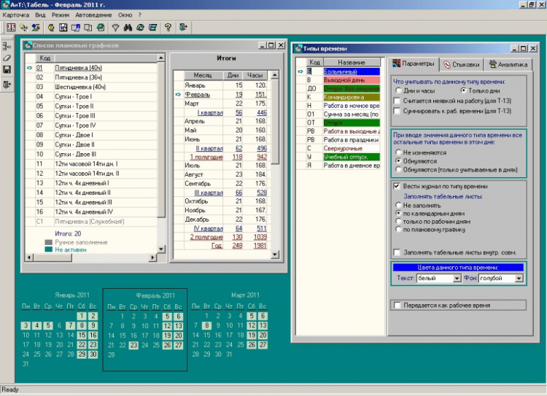
Task: Open the 'Автоведение' menu
Action: coord(93,15)
